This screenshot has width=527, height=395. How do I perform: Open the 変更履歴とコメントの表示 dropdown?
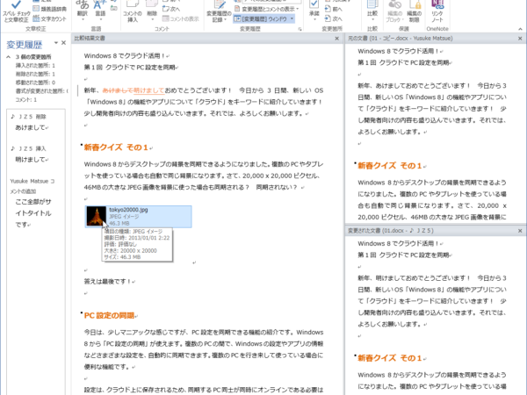(267, 9)
